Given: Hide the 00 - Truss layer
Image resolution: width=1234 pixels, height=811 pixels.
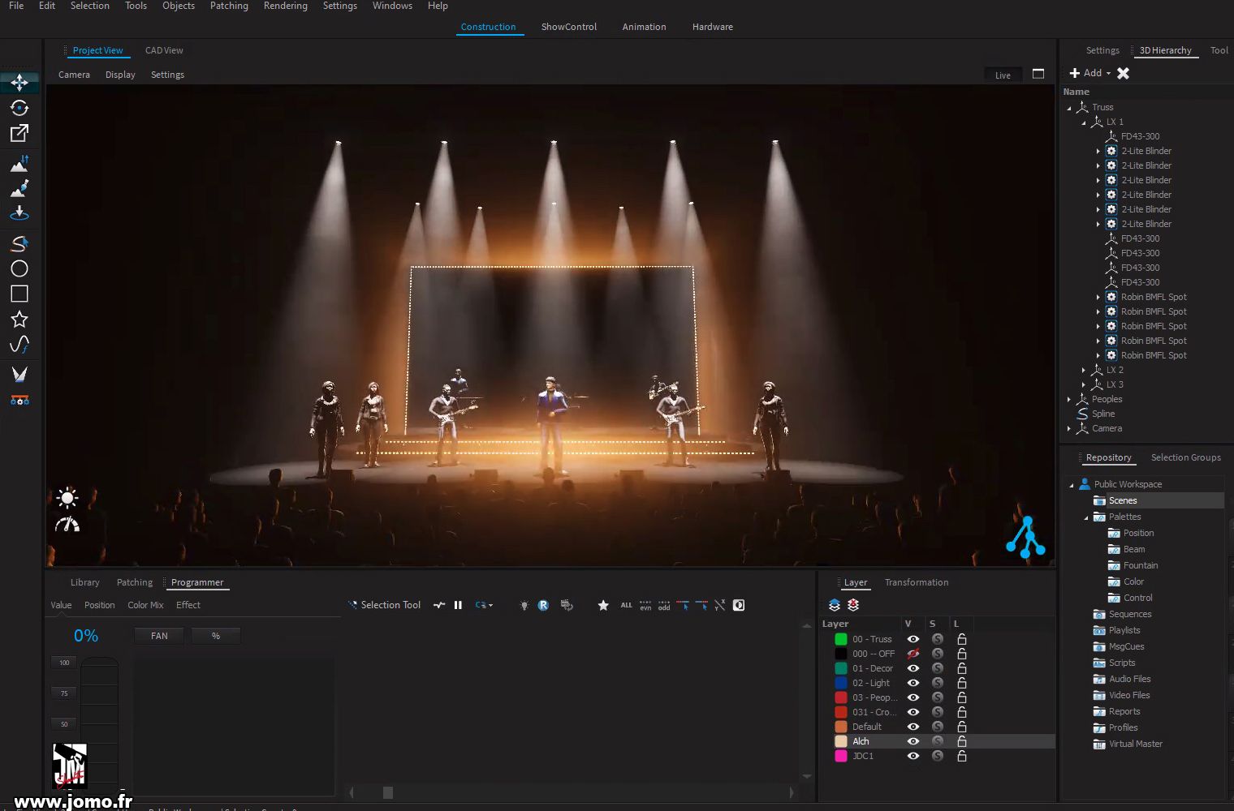Looking at the screenshot, I should [x=913, y=639].
